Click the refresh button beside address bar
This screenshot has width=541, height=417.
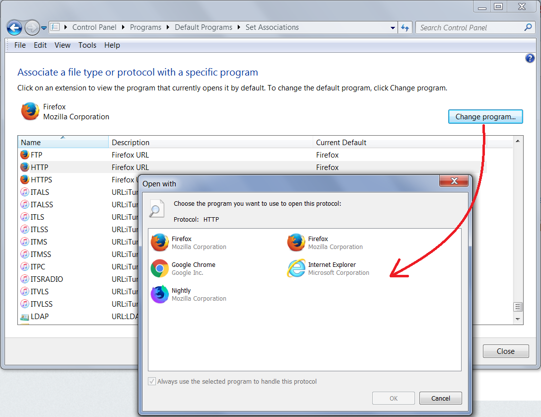(x=405, y=28)
